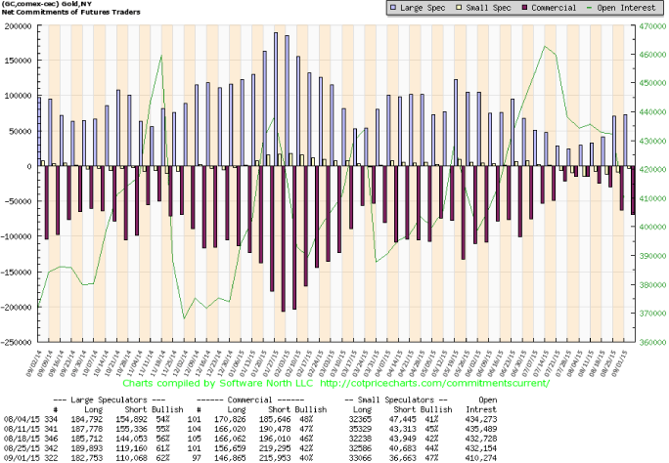Click the 470000 right axis label
This screenshot has width=669, height=463.
(x=650, y=26)
